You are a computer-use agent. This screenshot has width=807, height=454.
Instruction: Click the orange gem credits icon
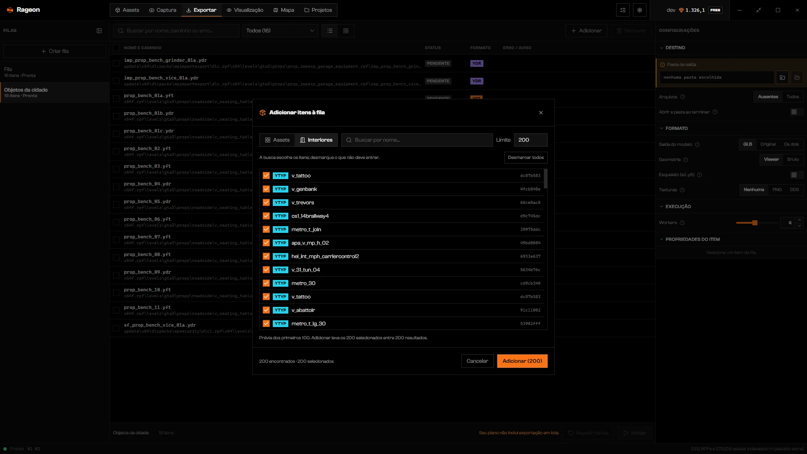click(x=681, y=10)
